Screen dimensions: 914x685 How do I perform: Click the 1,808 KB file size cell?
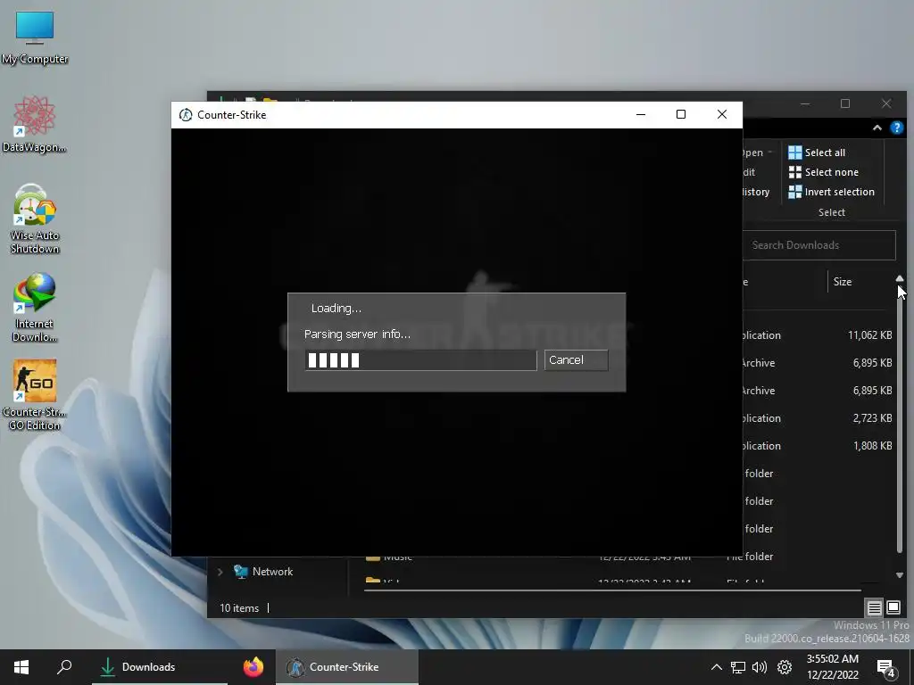pyautogui.click(x=872, y=446)
